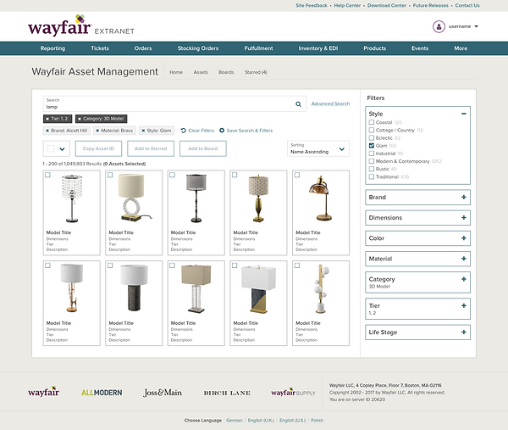Screen dimensions: 508x430
Task: Switch language to German
Action: tap(235, 421)
